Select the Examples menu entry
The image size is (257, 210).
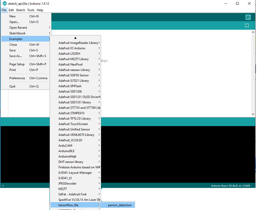(x=26, y=39)
